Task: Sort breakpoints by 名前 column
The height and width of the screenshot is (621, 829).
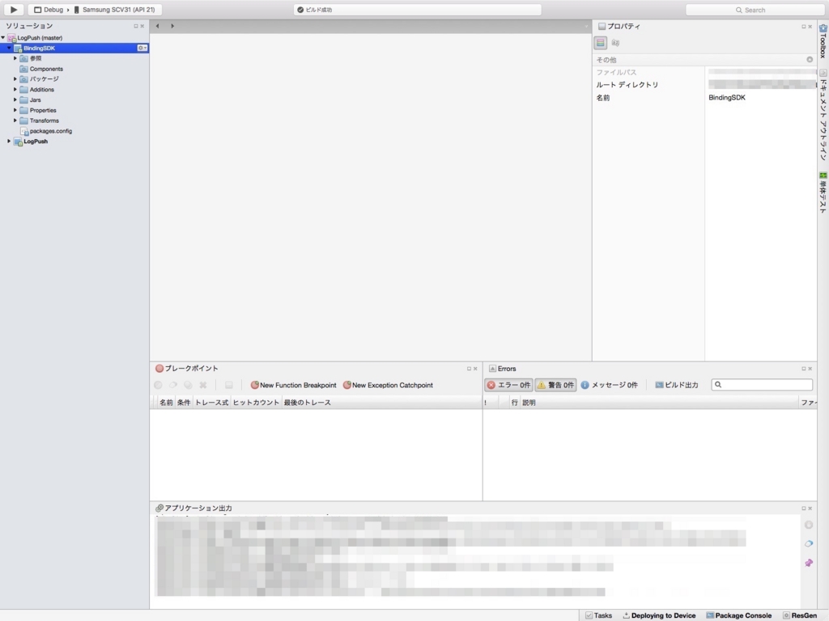Action: tap(166, 403)
